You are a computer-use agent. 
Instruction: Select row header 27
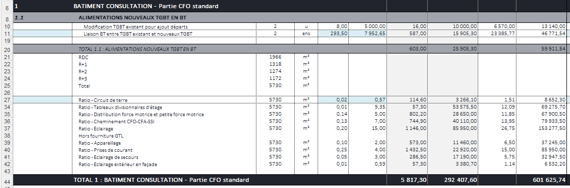tap(7, 100)
